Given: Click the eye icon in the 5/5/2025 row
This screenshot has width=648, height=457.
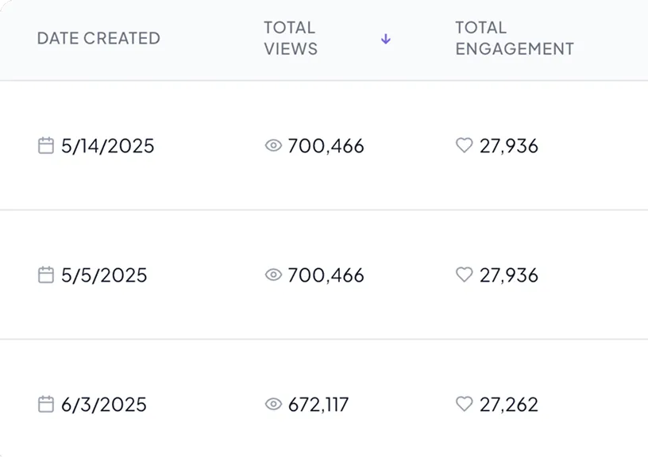Looking at the screenshot, I should tap(272, 275).
